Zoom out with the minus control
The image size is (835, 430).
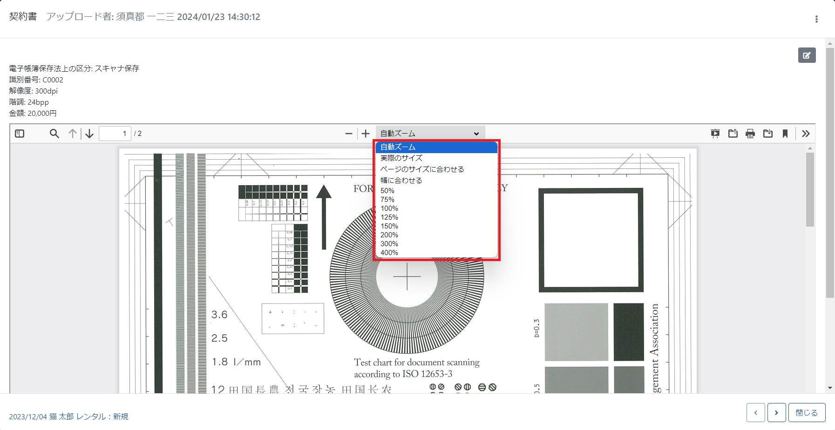348,134
